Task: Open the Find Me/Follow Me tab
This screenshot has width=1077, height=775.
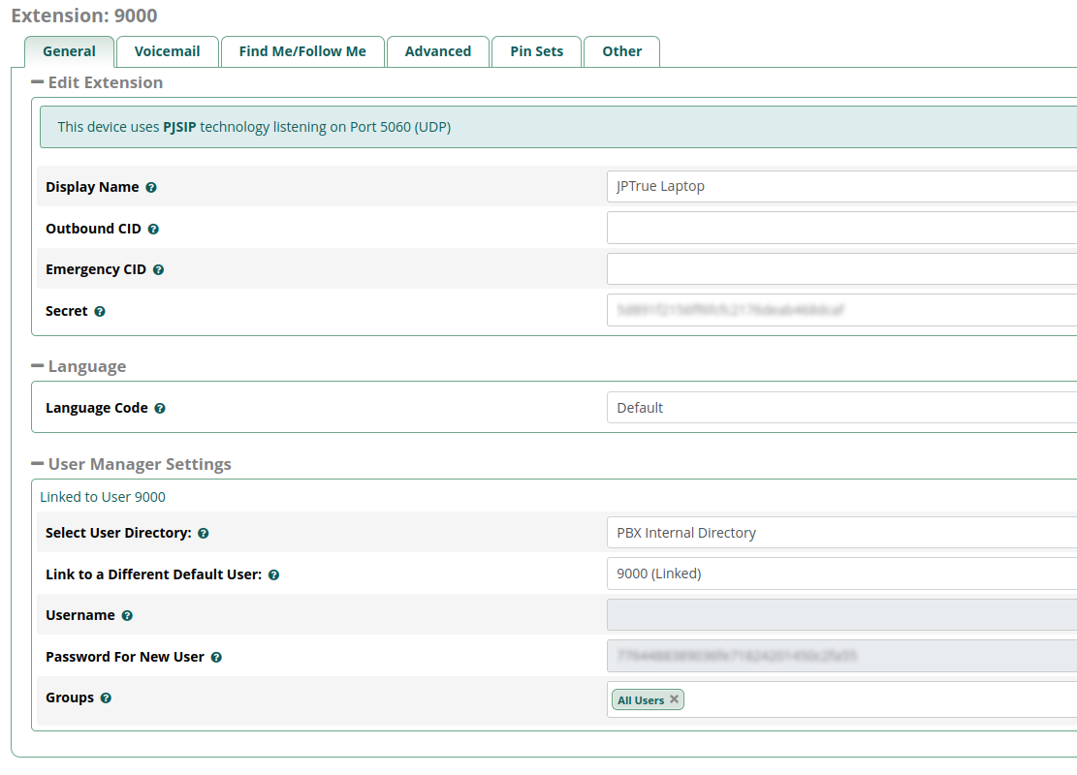Action: (302, 51)
